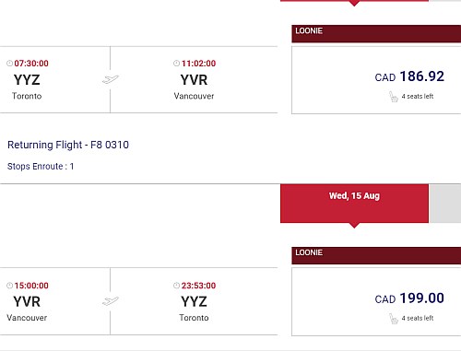This screenshot has height=351, width=461.
Task: Select the grey next-date tab beside Wed, 15 Aug
Action: coord(445,204)
